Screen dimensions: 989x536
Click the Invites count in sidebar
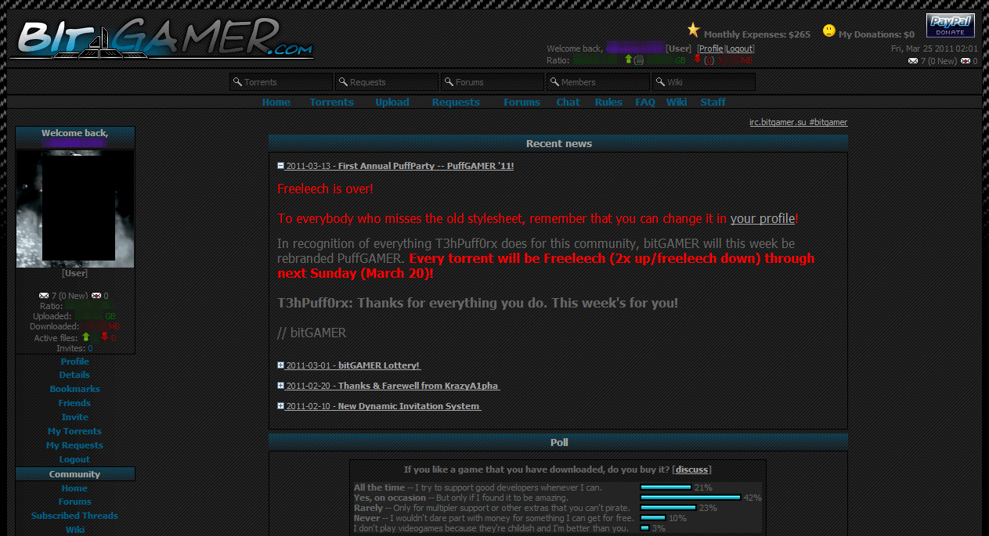[x=89, y=349]
